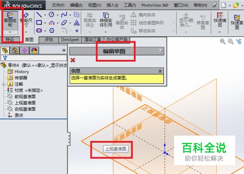Select the Rectangle sketch tool
This screenshot has width=244, height=174.
pyautogui.click(x=39, y=23)
